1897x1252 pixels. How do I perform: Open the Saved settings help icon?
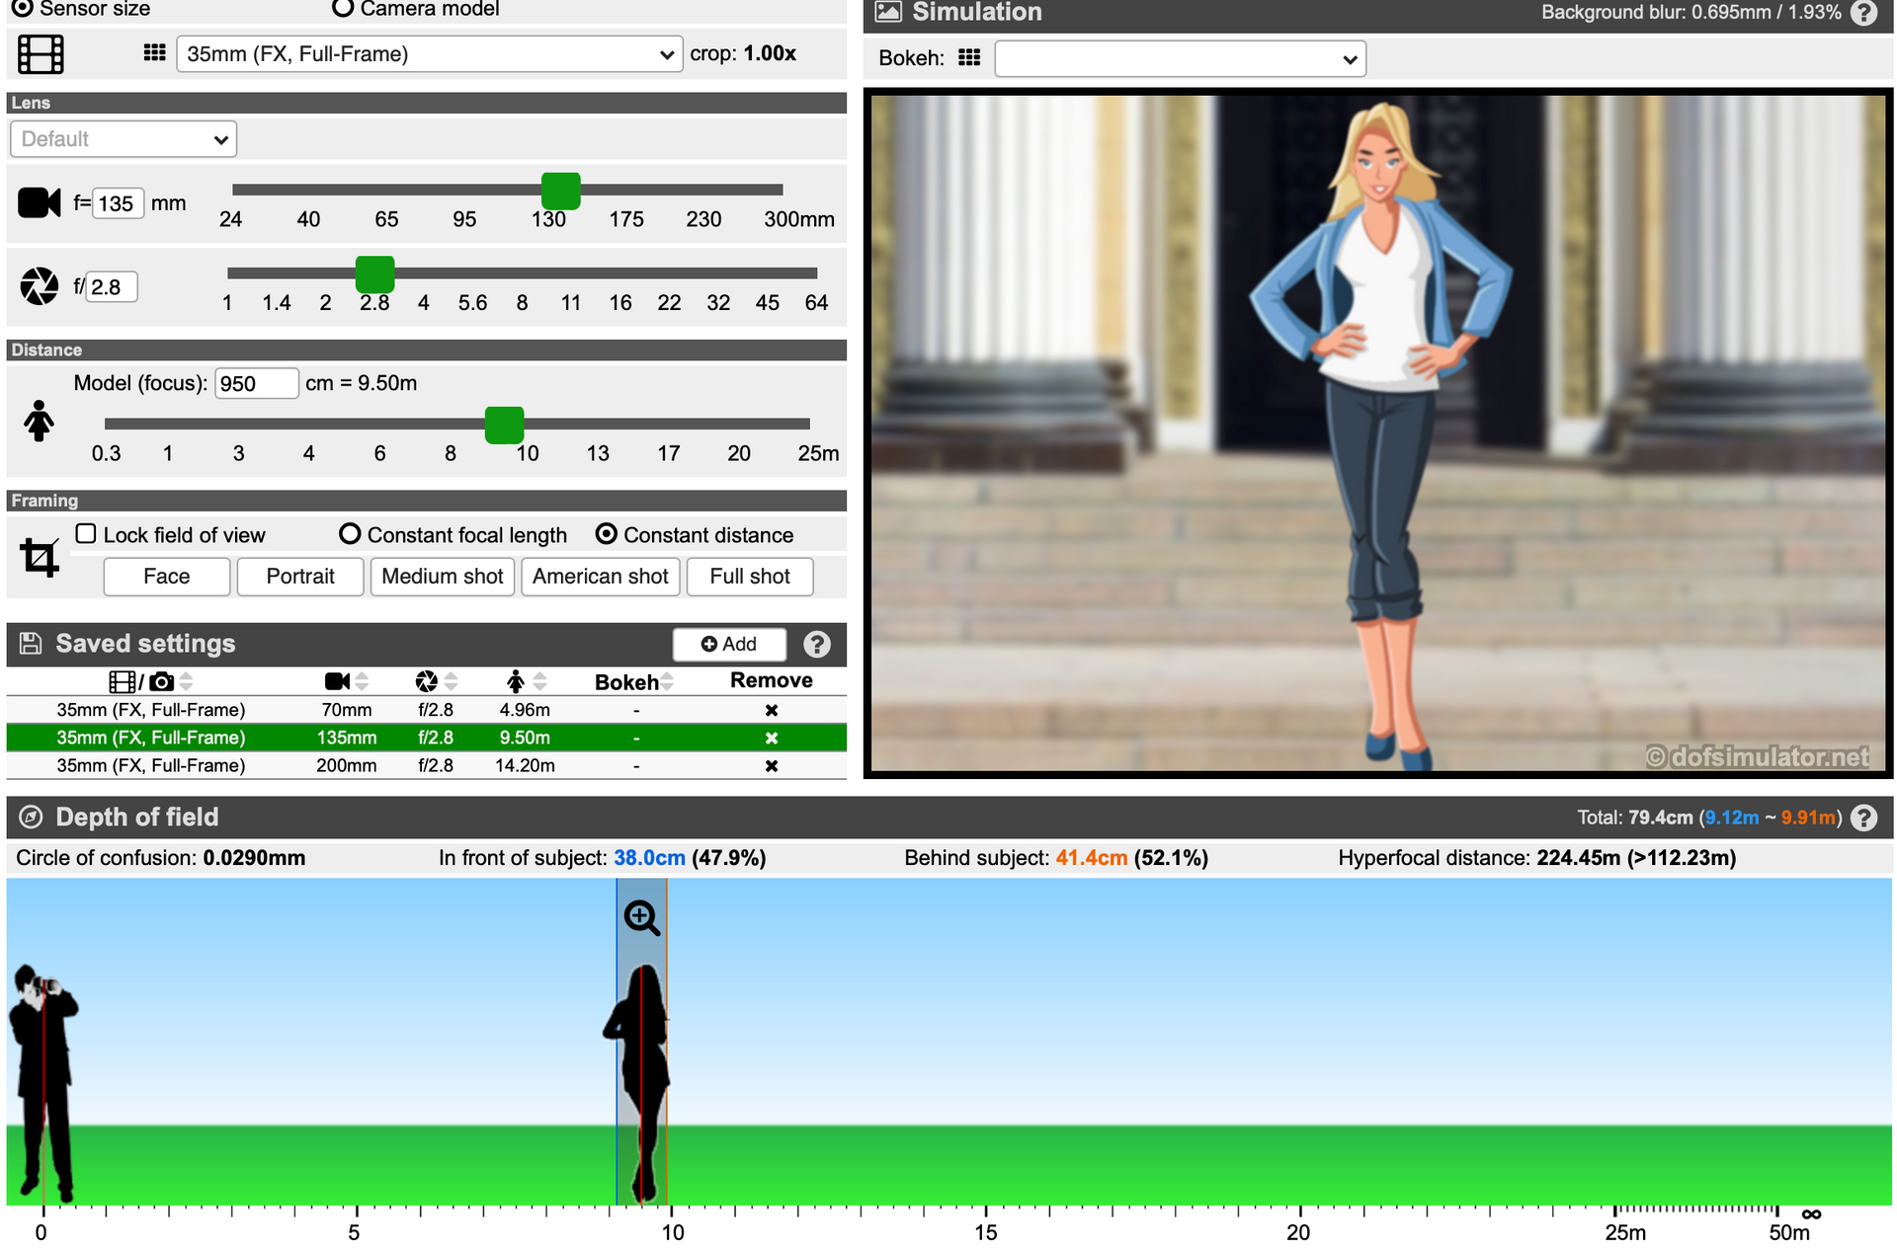[x=816, y=645]
